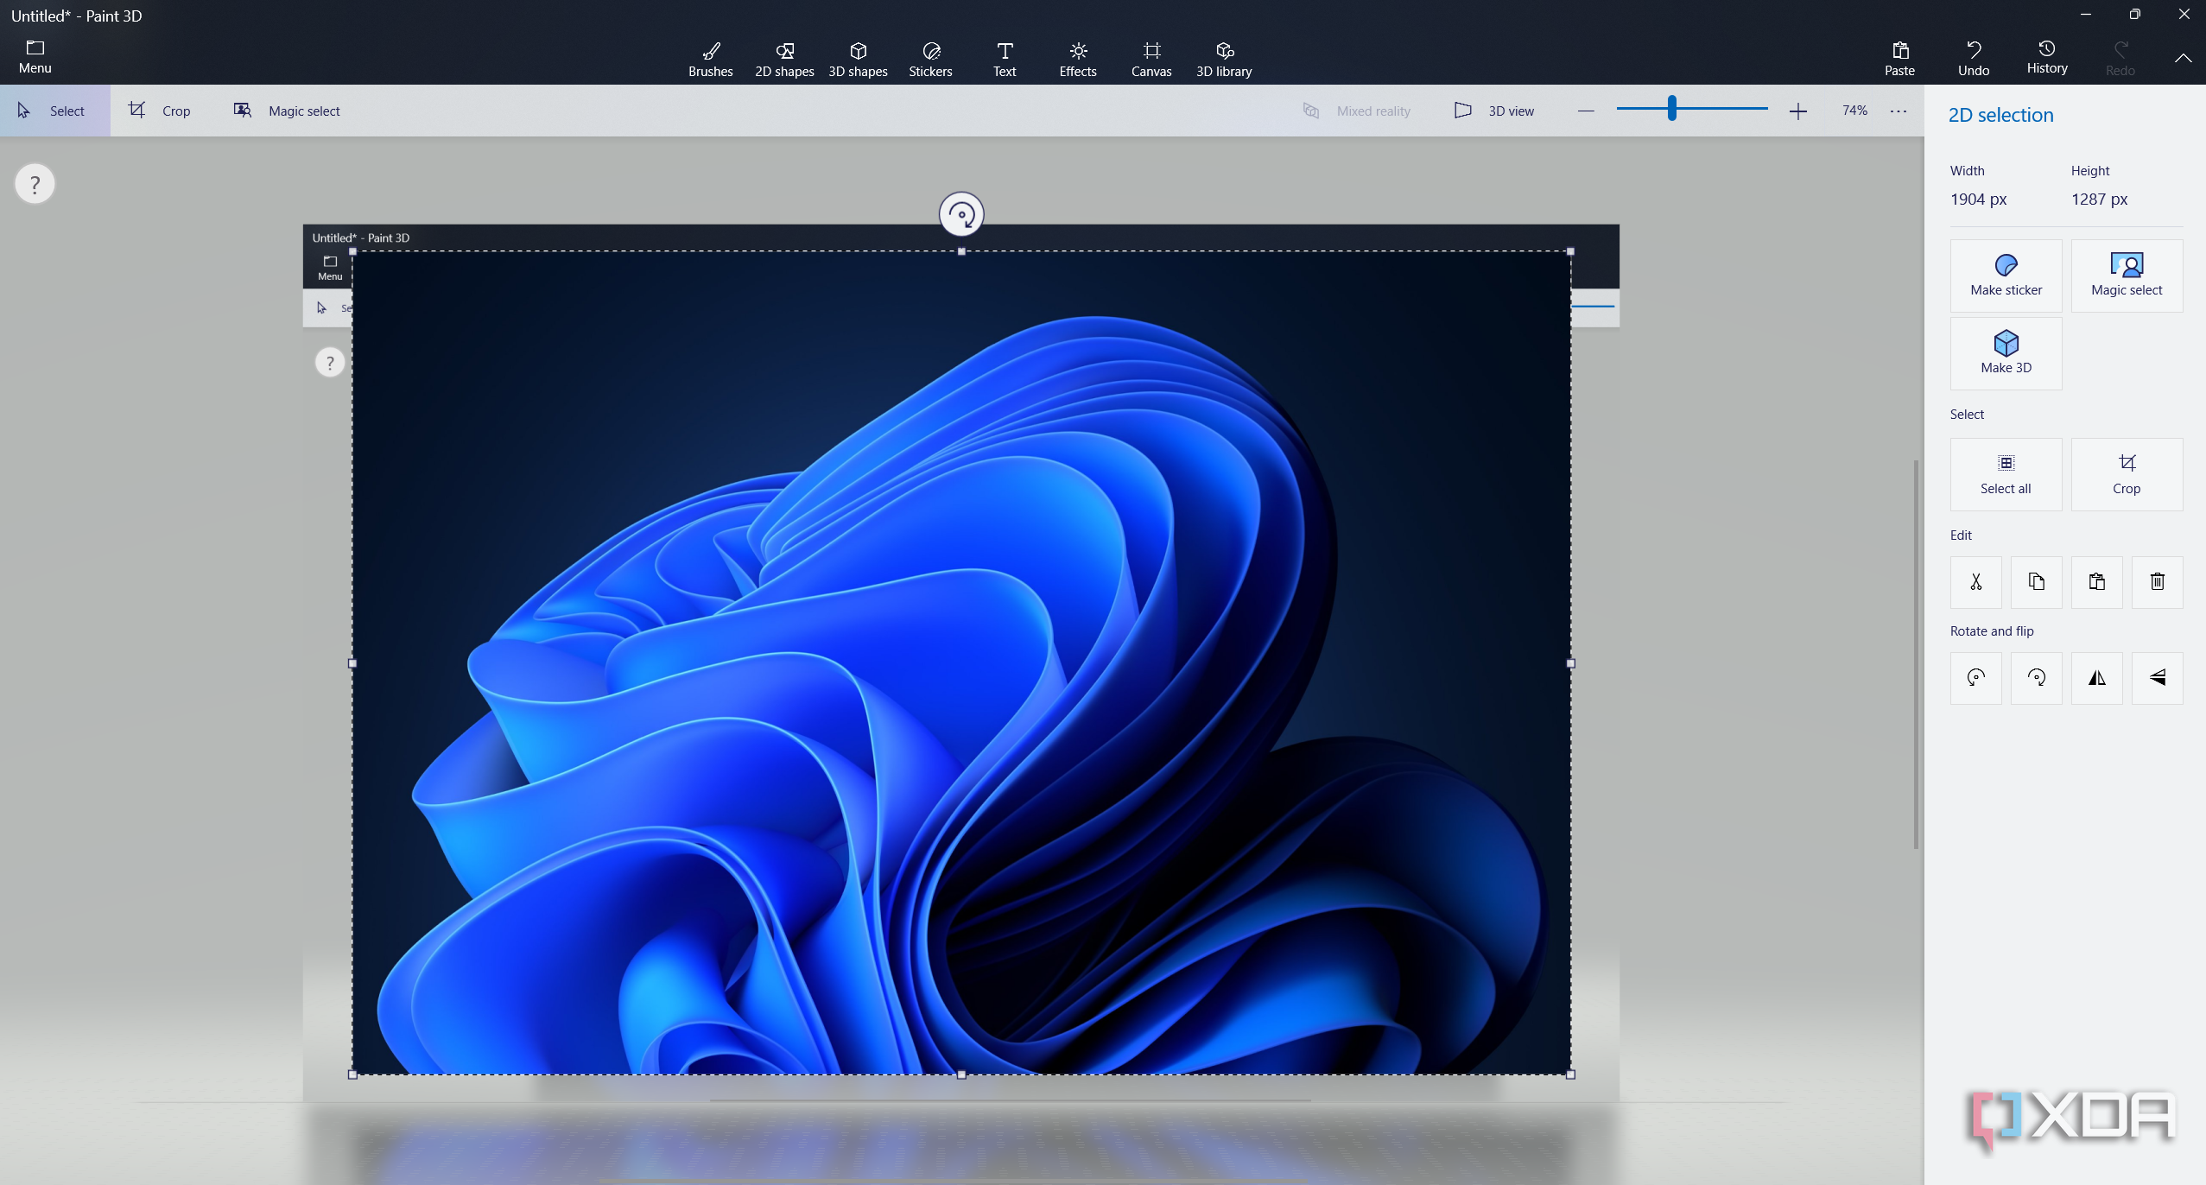2206x1185 pixels.
Task: Click the rotation handle above the selection
Action: 961,214
